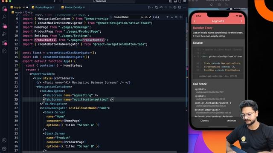Go to the next find match
273x153 pixels.
tap(172, 17)
